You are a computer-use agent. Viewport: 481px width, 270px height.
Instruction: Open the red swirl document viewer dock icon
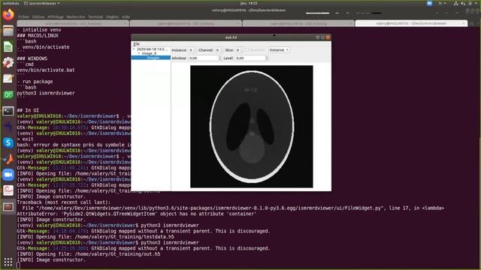8,190
